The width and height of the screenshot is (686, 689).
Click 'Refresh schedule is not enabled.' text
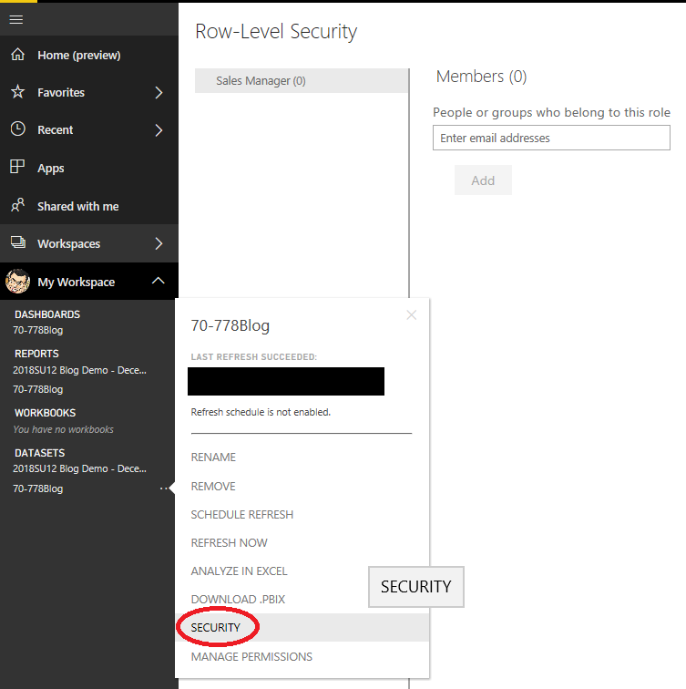(261, 412)
